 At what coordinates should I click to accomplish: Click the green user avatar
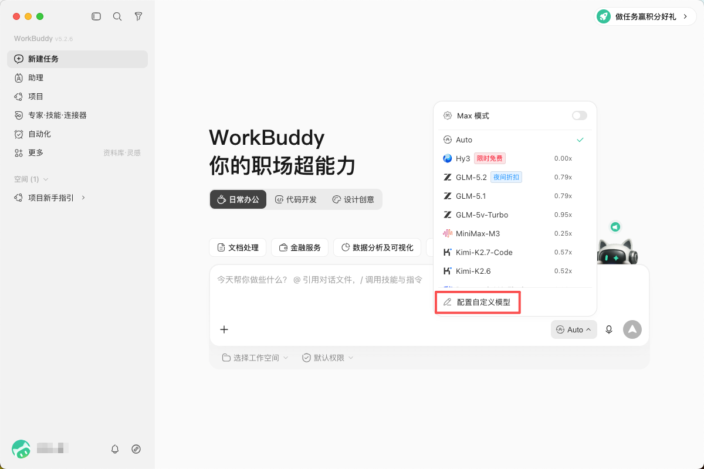[x=21, y=449]
